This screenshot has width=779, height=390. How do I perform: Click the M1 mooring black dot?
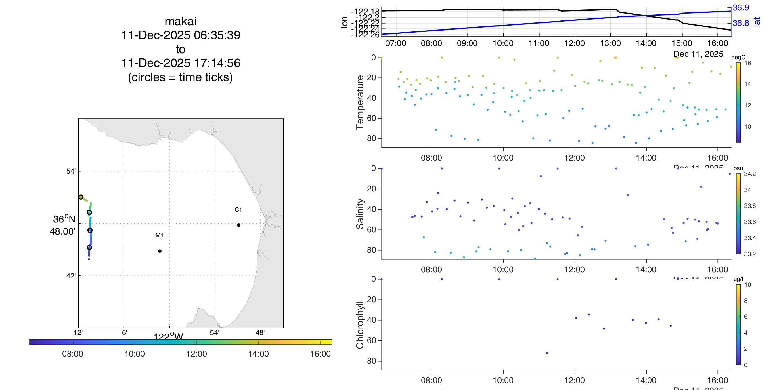[160, 251]
